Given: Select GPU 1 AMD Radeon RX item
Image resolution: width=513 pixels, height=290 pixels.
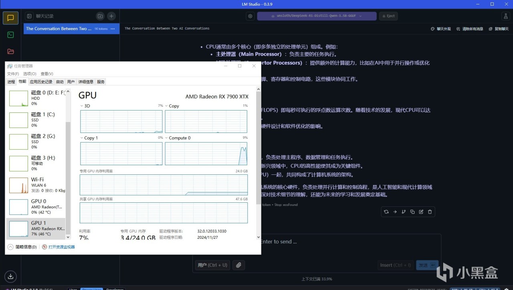Looking at the screenshot, I should pos(36,228).
